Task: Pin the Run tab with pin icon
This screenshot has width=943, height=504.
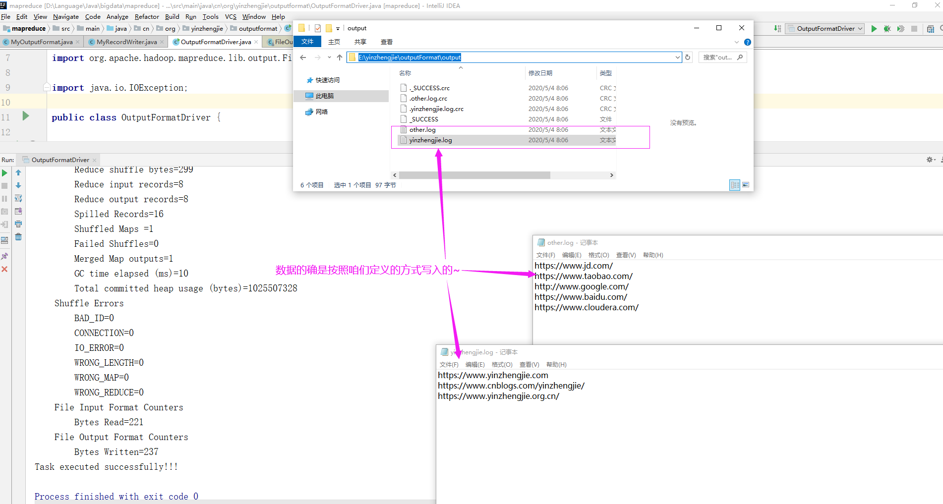Action: coord(4,256)
